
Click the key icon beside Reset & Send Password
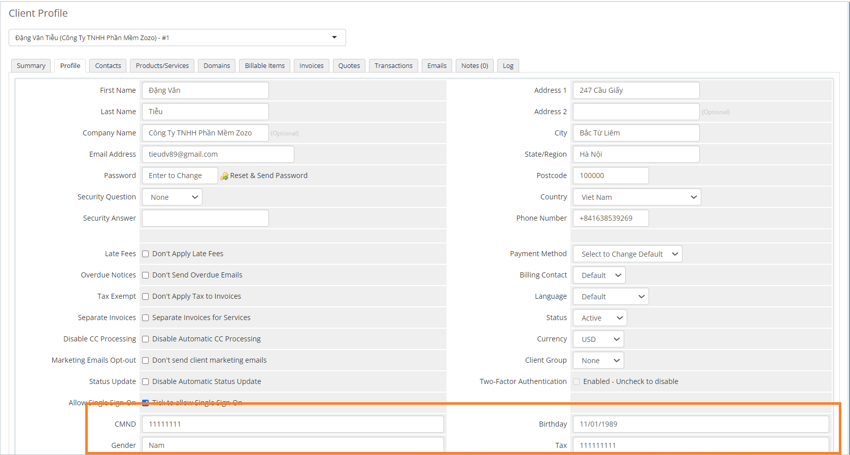[x=224, y=176]
